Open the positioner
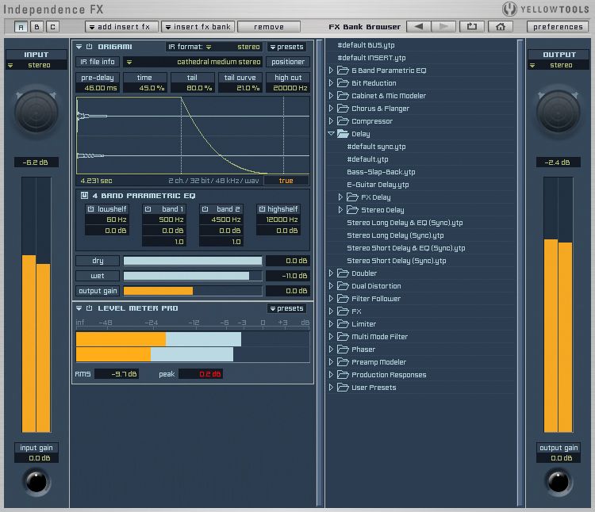Image resolution: width=595 pixels, height=512 pixels. pyautogui.click(x=288, y=61)
